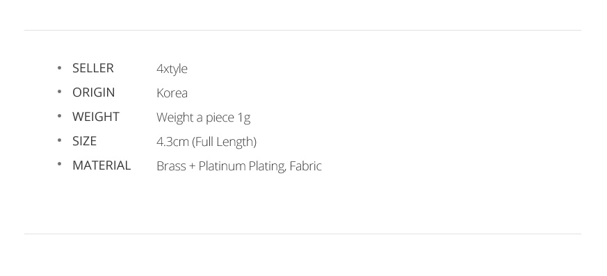The height and width of the screenshot is (276, 607).
Task: Click the 'Weight a piece 1g' text
Action: click(203, 118)
